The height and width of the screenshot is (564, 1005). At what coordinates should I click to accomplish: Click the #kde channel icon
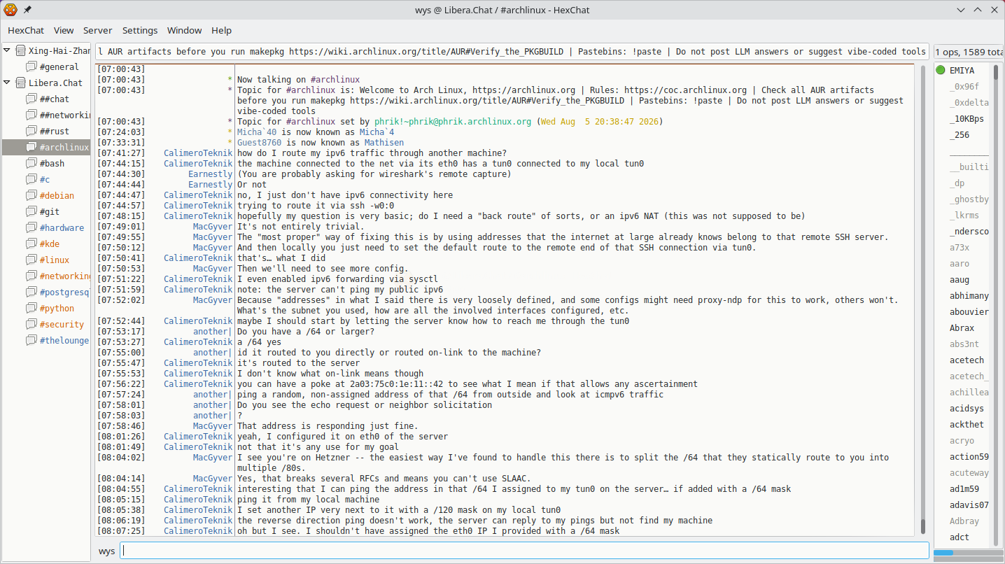point(31,244)
